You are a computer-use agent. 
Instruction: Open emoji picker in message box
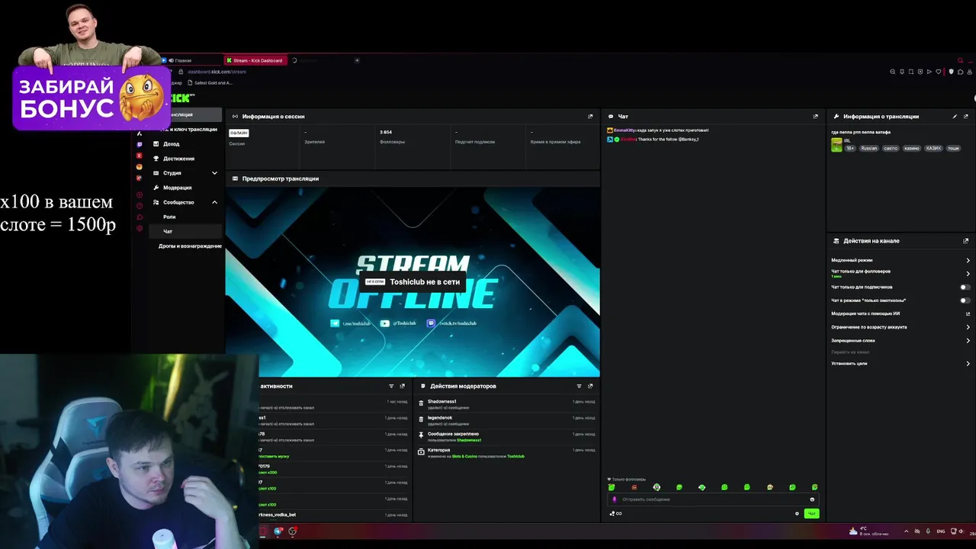tap(812, 499)
